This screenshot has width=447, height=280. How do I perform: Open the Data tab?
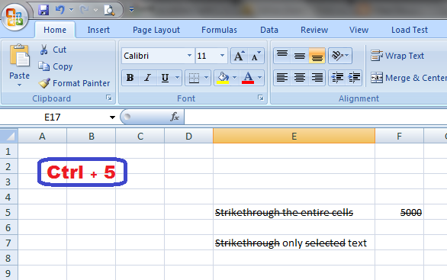pos(269,30)
